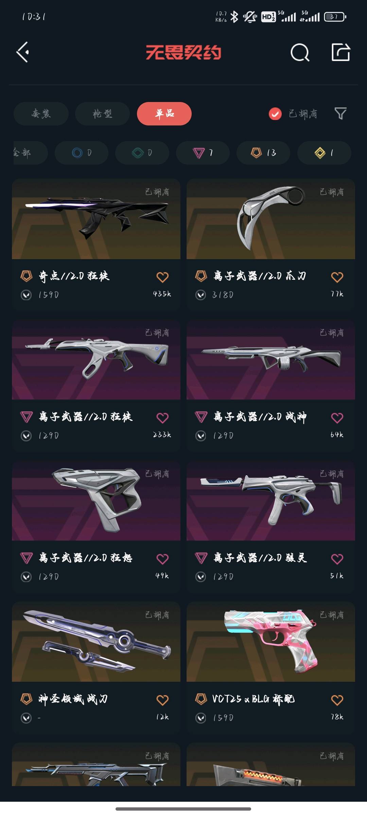The height and width of the screenshot is (816, 367).
Task: Select the 全部 all filter chip
Action: pyautogui.click(x=30, y=153)
